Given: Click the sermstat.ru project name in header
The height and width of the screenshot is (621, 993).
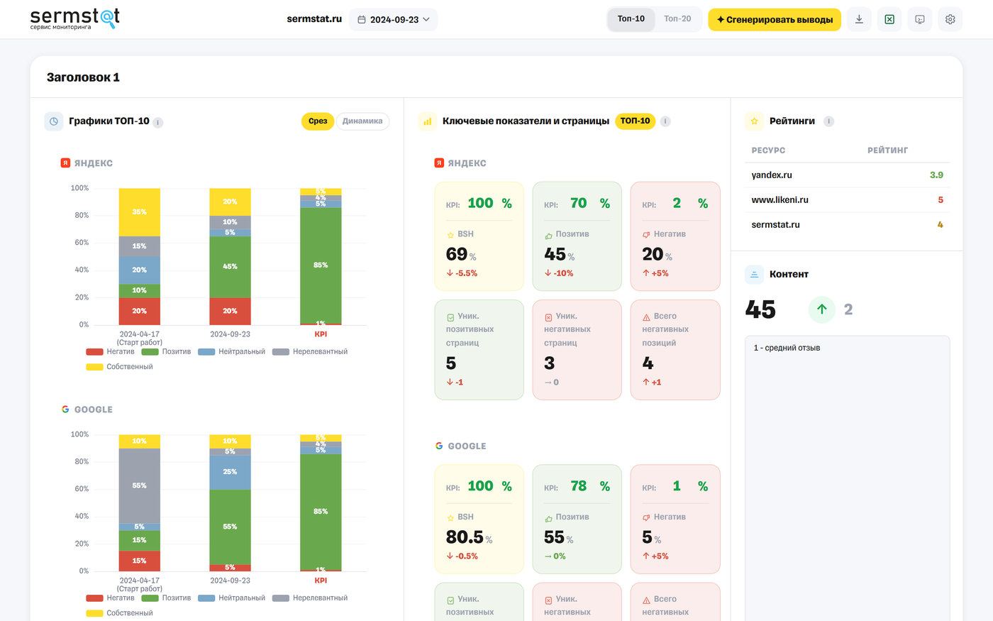Looking at the screenshot, I should 314,19.
